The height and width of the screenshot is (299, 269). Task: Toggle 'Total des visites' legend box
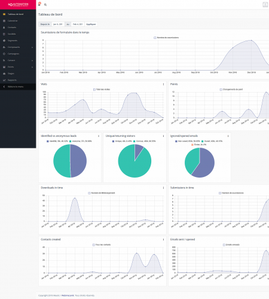94,90
